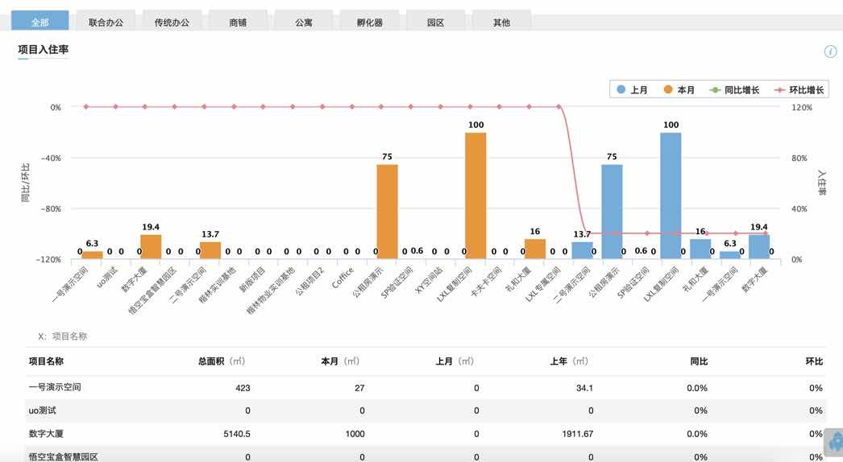Toggle the 上月 legend series
This screenshot has height=462, width=843.
click(632, 90)
